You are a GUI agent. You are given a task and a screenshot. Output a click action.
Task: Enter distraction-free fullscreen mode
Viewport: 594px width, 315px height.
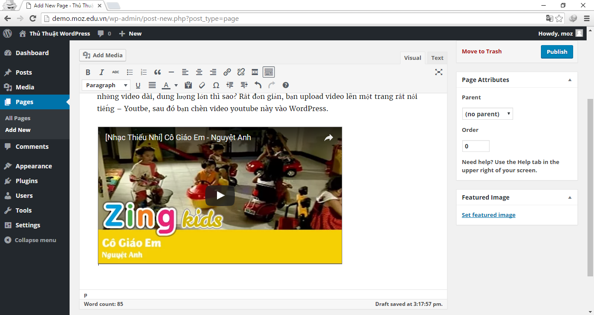click(x=439, y=72)
